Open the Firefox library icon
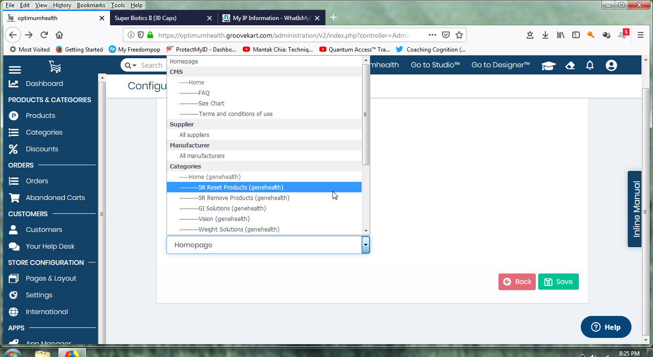Viewport: 653px width, 357px height. (561, 35)
